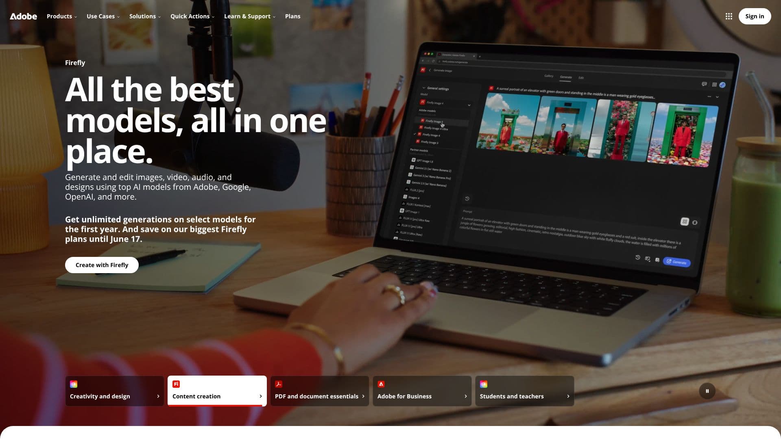
Task: Open the Use Cases menu
Action: (x=103, y=16)
